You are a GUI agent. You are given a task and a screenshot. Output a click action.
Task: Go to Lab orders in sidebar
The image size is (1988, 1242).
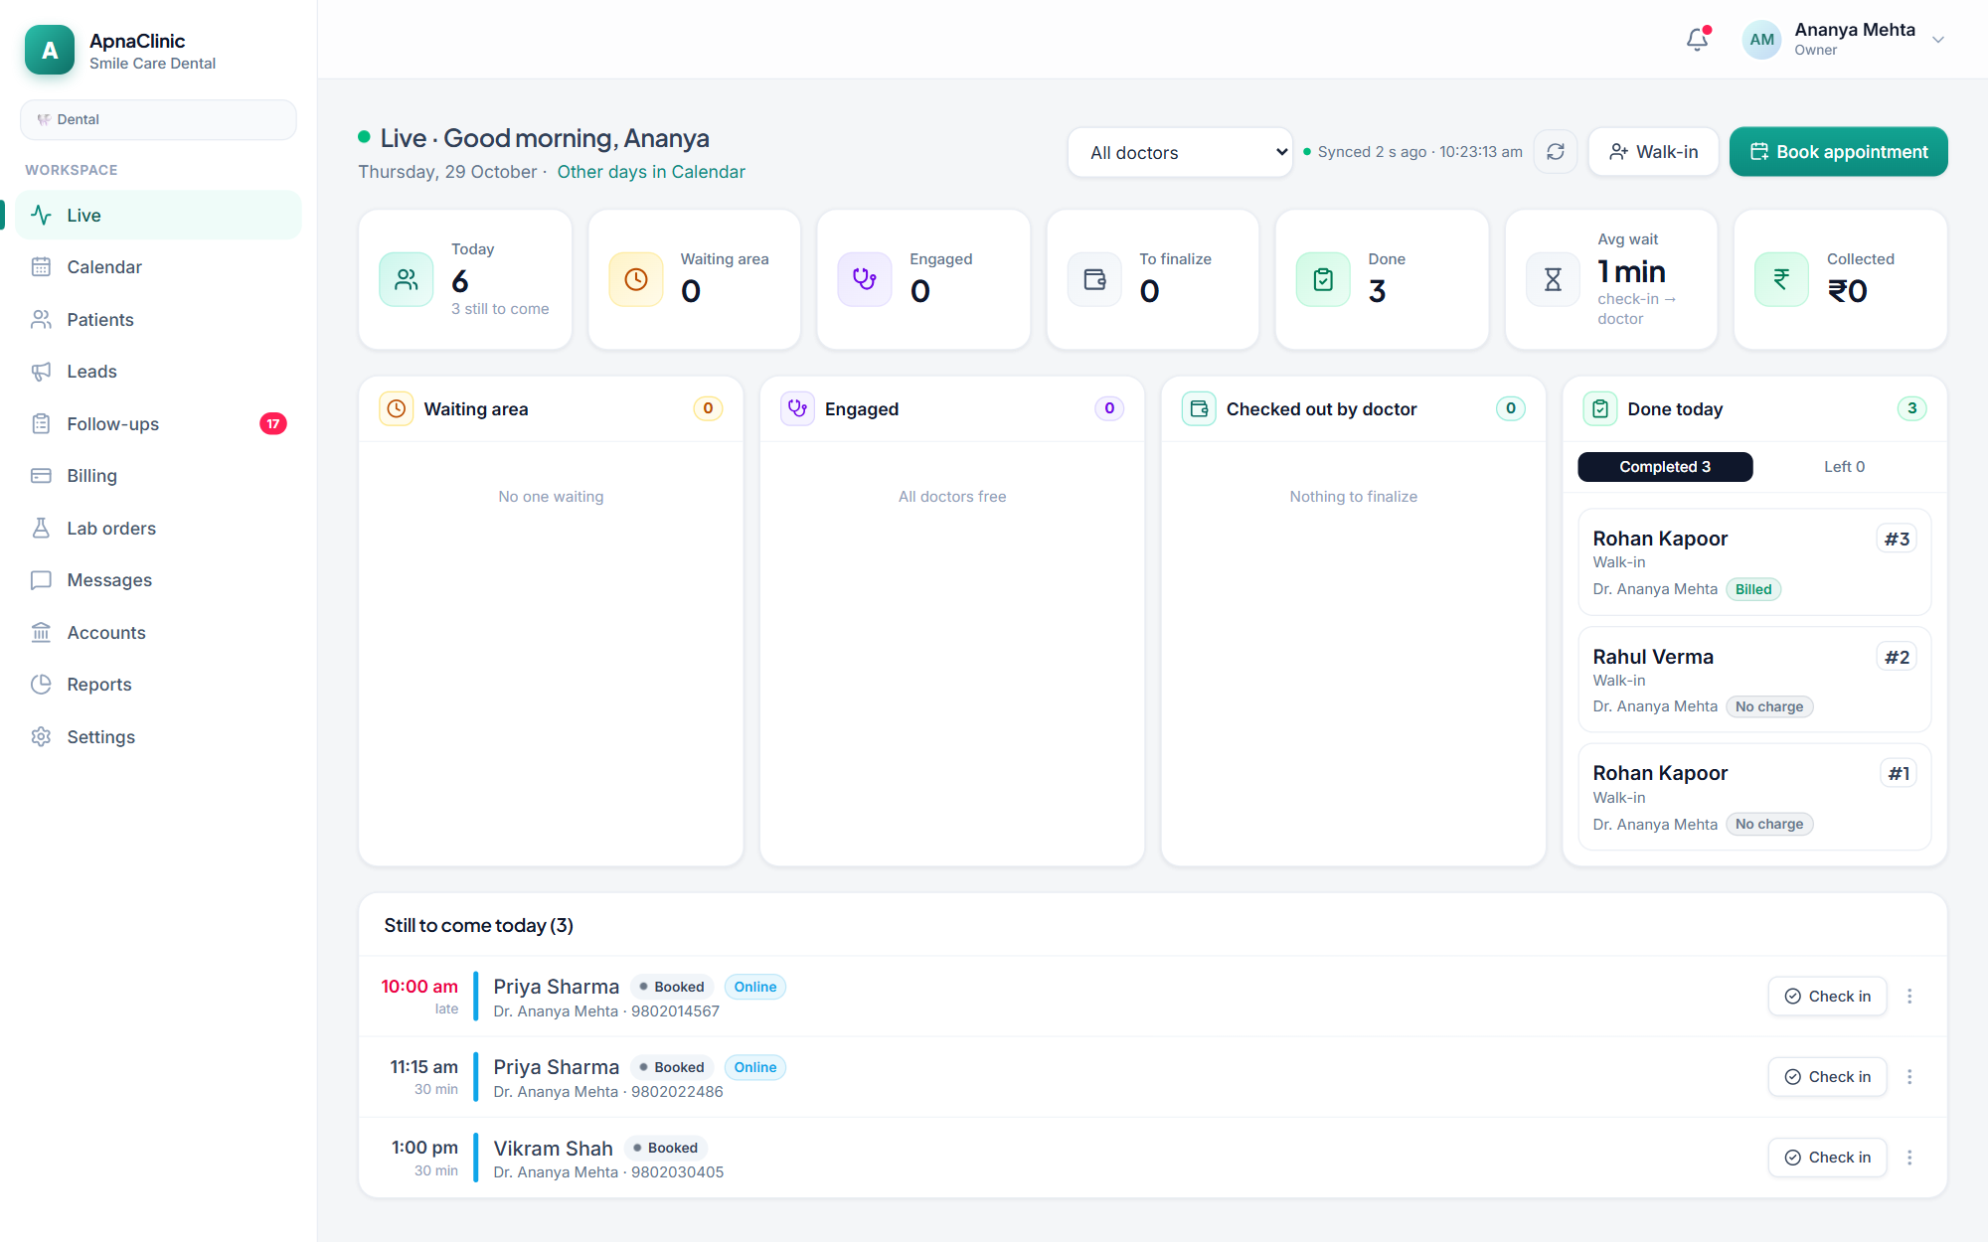[158, 528]
